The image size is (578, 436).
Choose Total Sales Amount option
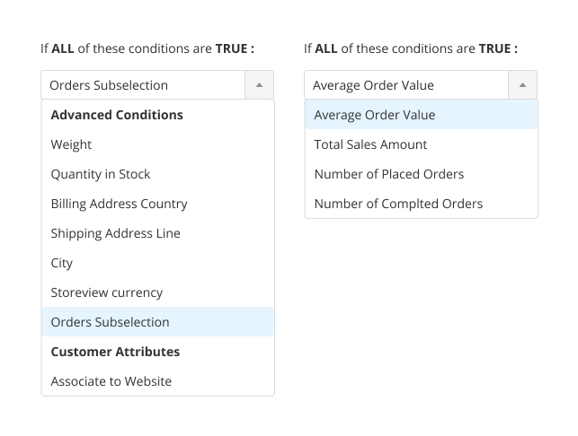coord(370,144)
